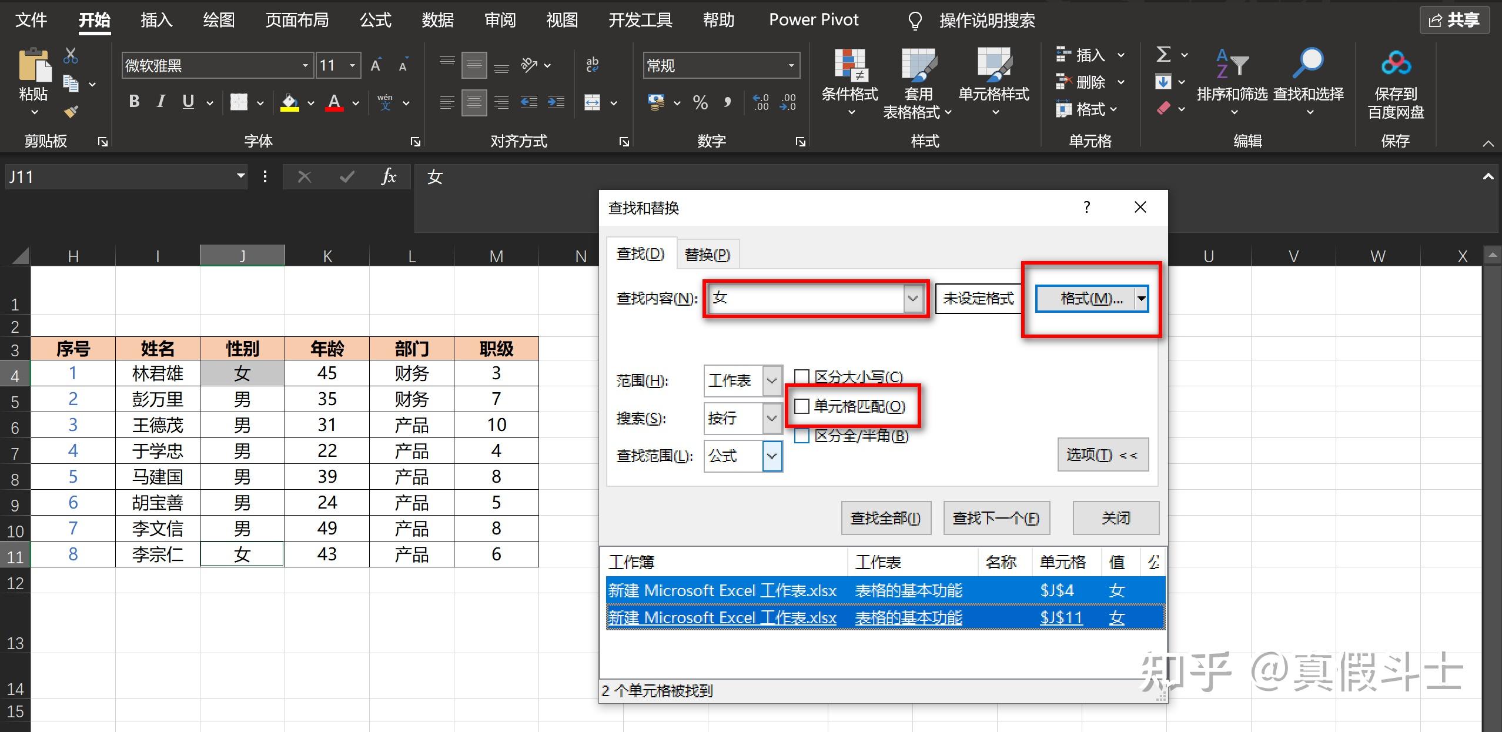Click Increase Decimal icon
Viewport: 1502px width, 732px height.
(x=761, y=102)
